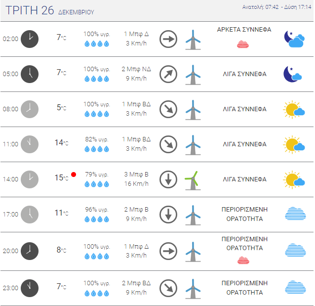Click the ΠΕΡΙΟΡΙΣΜΕΝΗ ΟΡΑΤΟΤΗΤΑ label at 23:00

click(244, 288)
